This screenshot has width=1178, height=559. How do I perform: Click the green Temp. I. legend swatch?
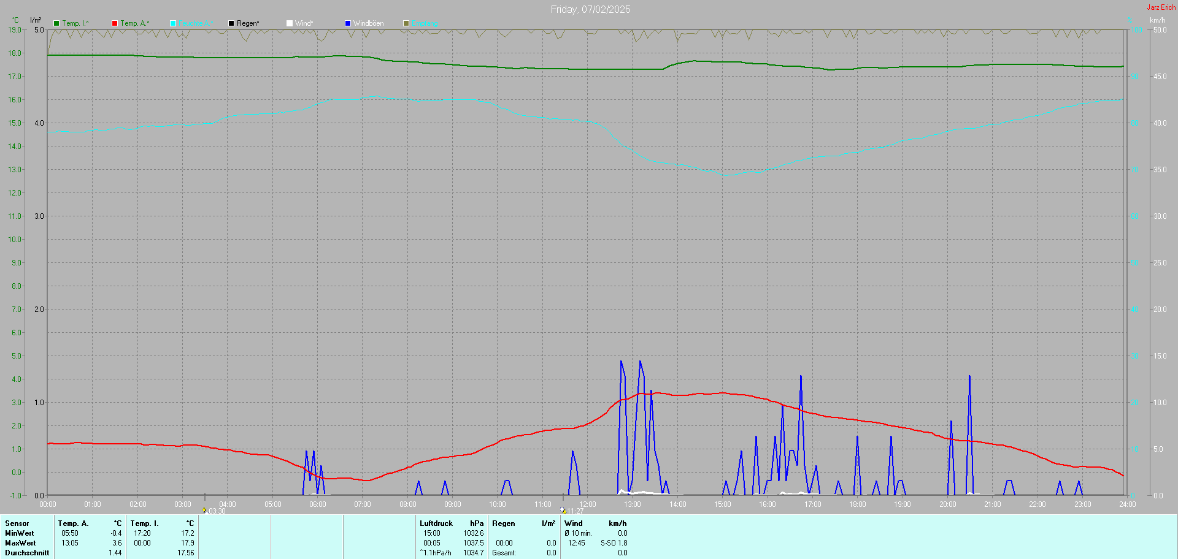click(56, 23)
